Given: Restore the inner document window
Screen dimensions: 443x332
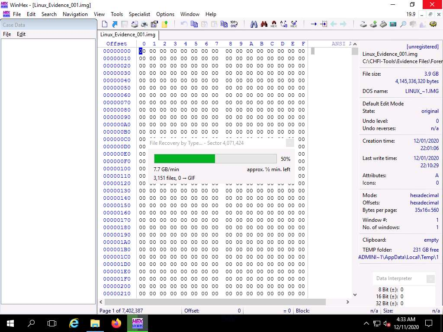Looking at the screenshot, I should [430, 14].
